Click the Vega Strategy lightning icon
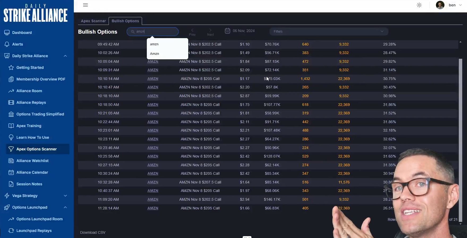Viewport: 467px width, 238px height. (x=7, y=196)
